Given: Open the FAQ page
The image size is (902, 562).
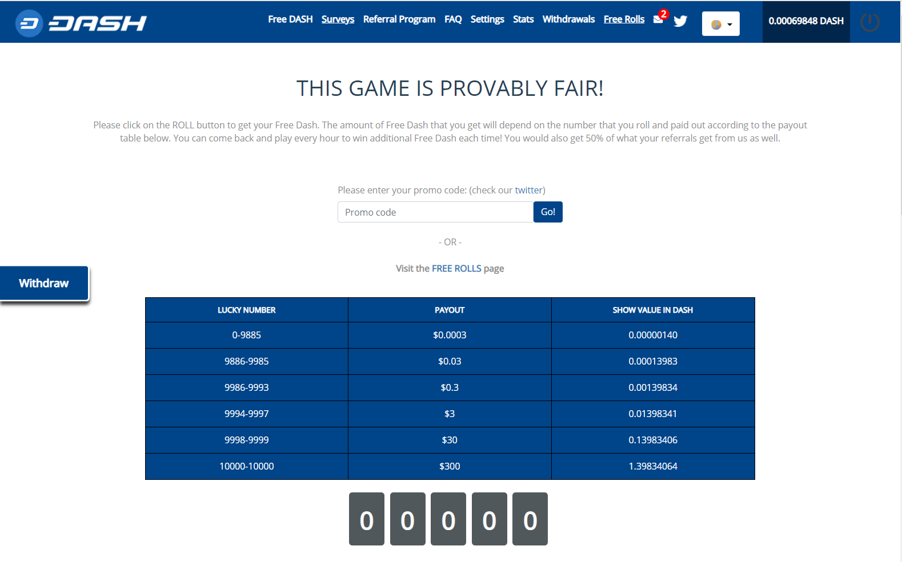Looking at the screenshot, I should 453,19.
